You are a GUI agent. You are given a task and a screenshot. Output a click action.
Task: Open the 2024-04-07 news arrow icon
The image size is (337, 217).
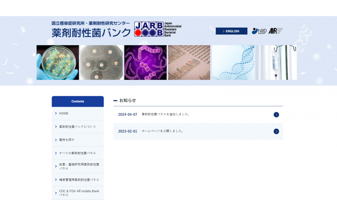(x=276, y=115)
